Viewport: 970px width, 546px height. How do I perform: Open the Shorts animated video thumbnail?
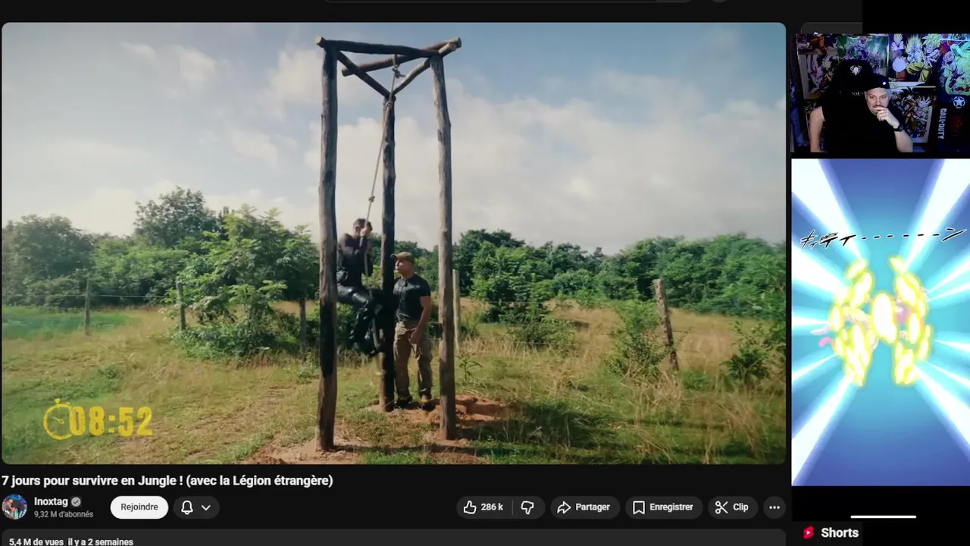point(881,322)
